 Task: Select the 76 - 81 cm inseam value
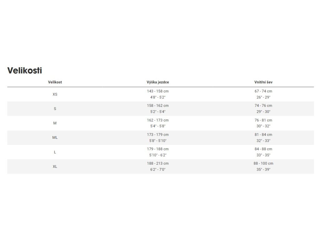263,120
